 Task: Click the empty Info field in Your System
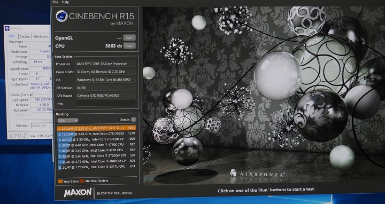106,104
